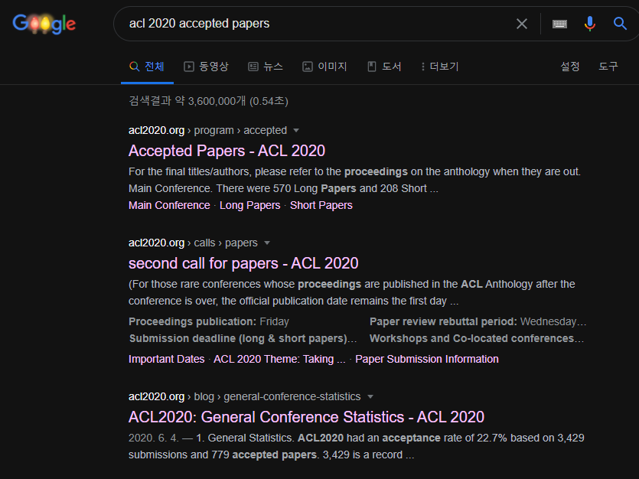Click Submission deadline (long & short papers) text
Viewport: 639px width, 479px height.
pos(243,338)
